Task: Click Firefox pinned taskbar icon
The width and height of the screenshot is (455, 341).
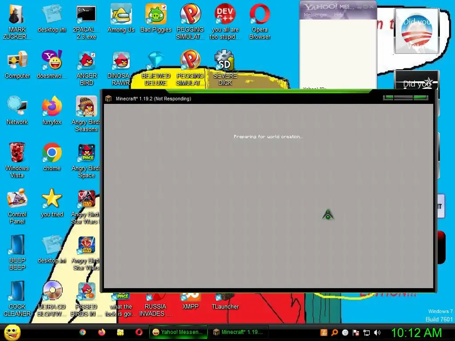Action: (x=102, y=332)
